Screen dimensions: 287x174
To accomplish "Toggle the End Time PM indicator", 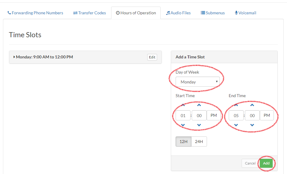I will tap(267, 115).
